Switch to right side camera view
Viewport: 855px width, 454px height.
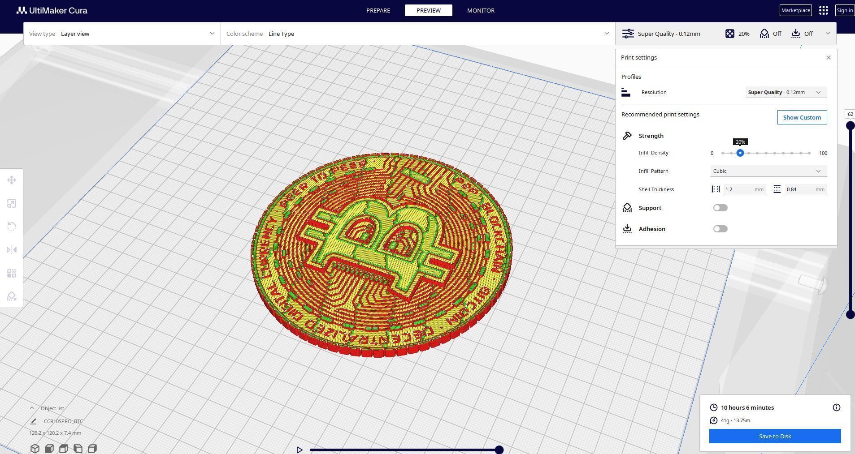click(x=92, y=449)
